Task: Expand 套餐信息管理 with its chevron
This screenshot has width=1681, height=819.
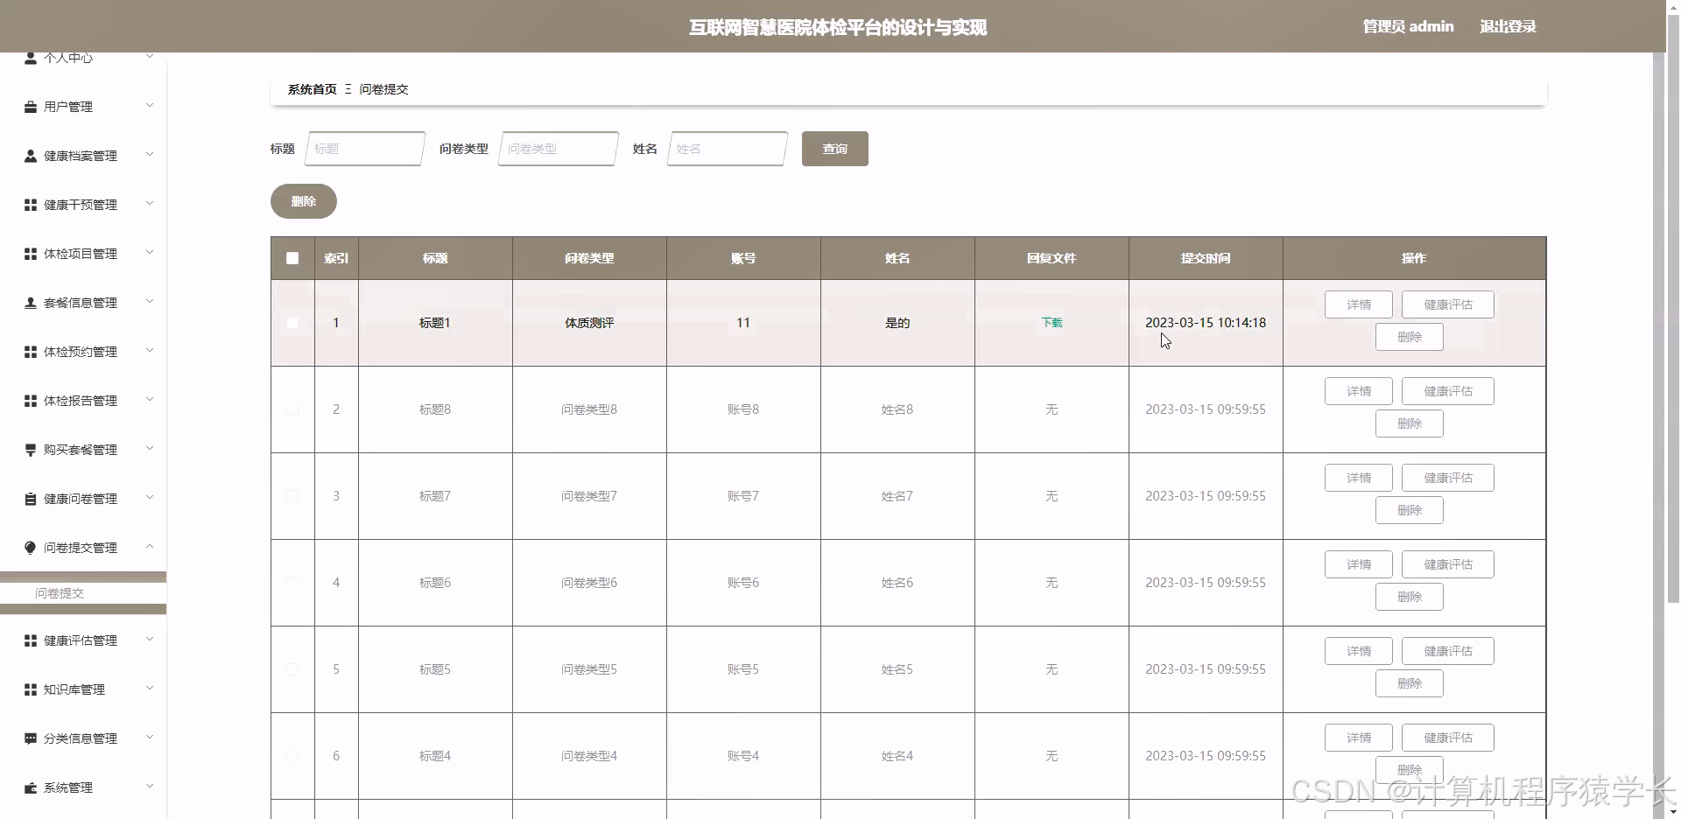Action: [x=150, y=302]
